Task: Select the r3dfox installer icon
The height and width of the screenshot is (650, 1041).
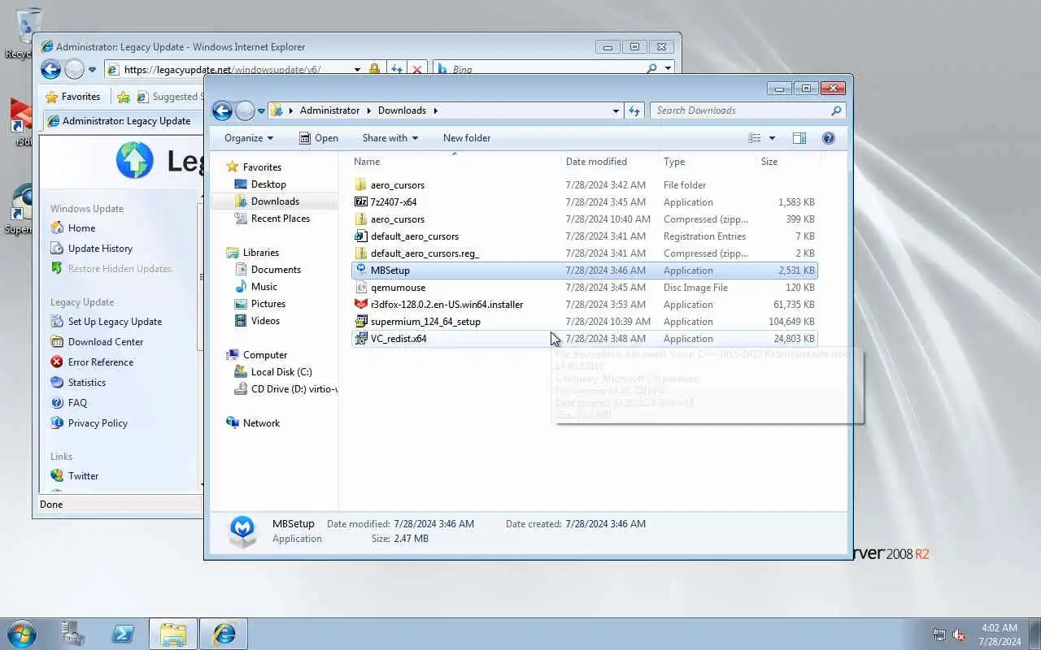Action: (x=361, y=305)
